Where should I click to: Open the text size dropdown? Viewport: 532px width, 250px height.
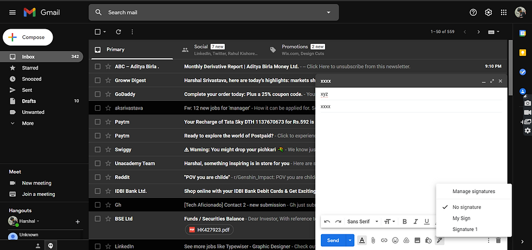pos(390,222)
